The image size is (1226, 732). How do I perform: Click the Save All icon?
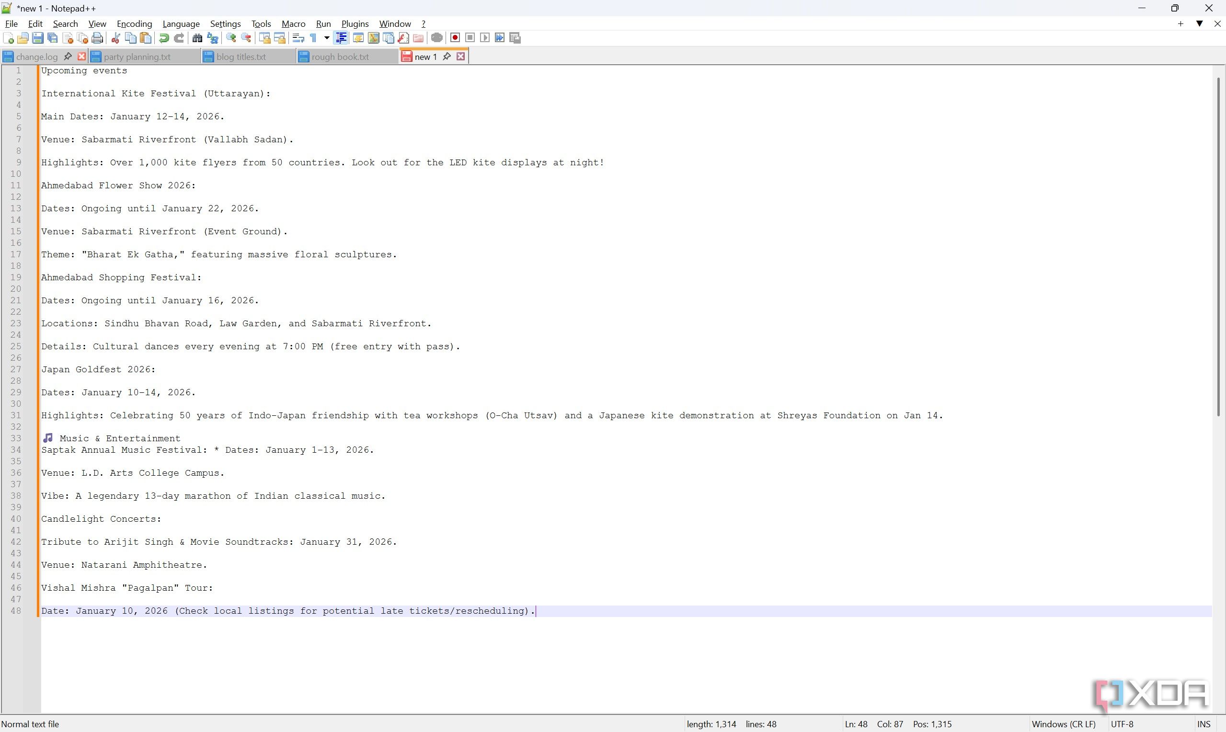[x=53, y=38]
